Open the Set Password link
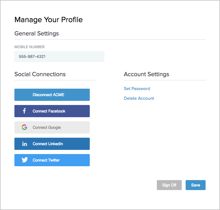 pos(137,89)
